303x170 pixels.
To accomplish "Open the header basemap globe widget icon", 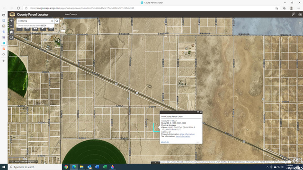I will [x=300, y=15].
